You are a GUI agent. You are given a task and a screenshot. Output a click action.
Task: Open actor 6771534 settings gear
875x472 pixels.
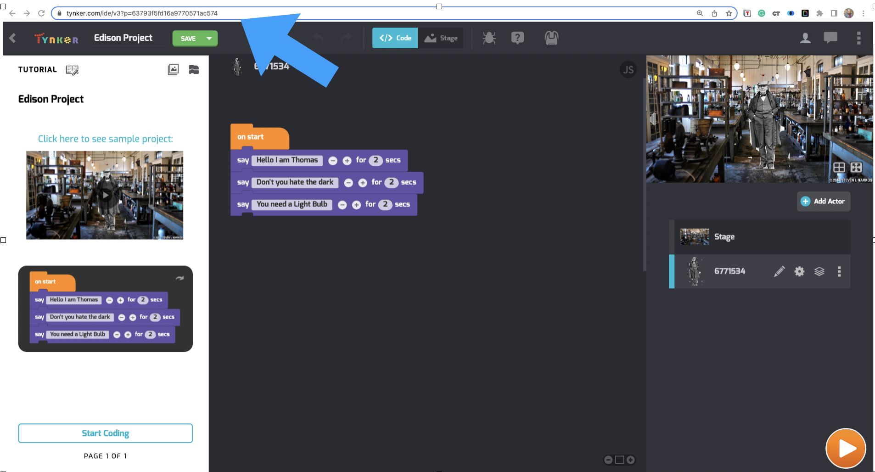click(x=799, y=271)
